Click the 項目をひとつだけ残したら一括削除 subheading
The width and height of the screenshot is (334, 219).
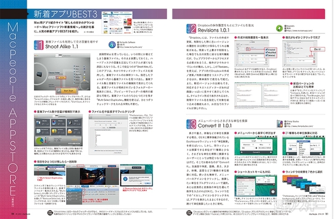(x=57, y=162)
